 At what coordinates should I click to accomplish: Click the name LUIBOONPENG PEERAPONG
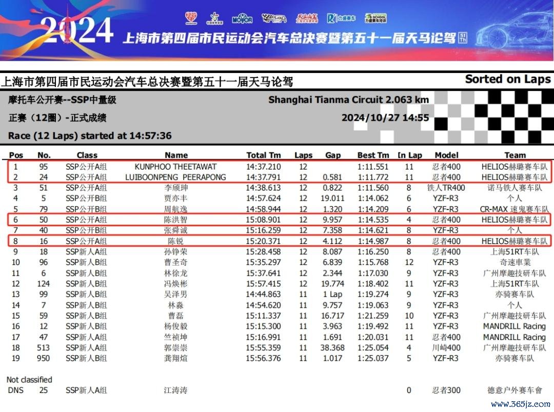click(x=175, y=177)
